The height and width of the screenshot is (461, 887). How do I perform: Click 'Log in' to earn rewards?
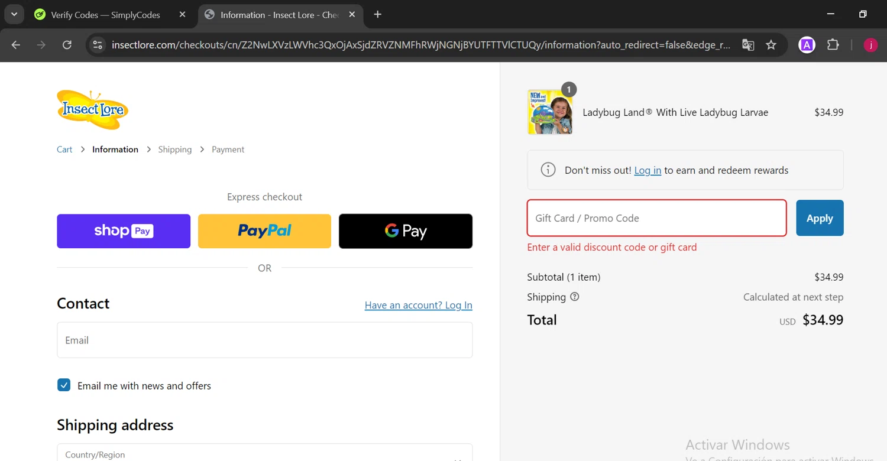[x=648, y=170]
